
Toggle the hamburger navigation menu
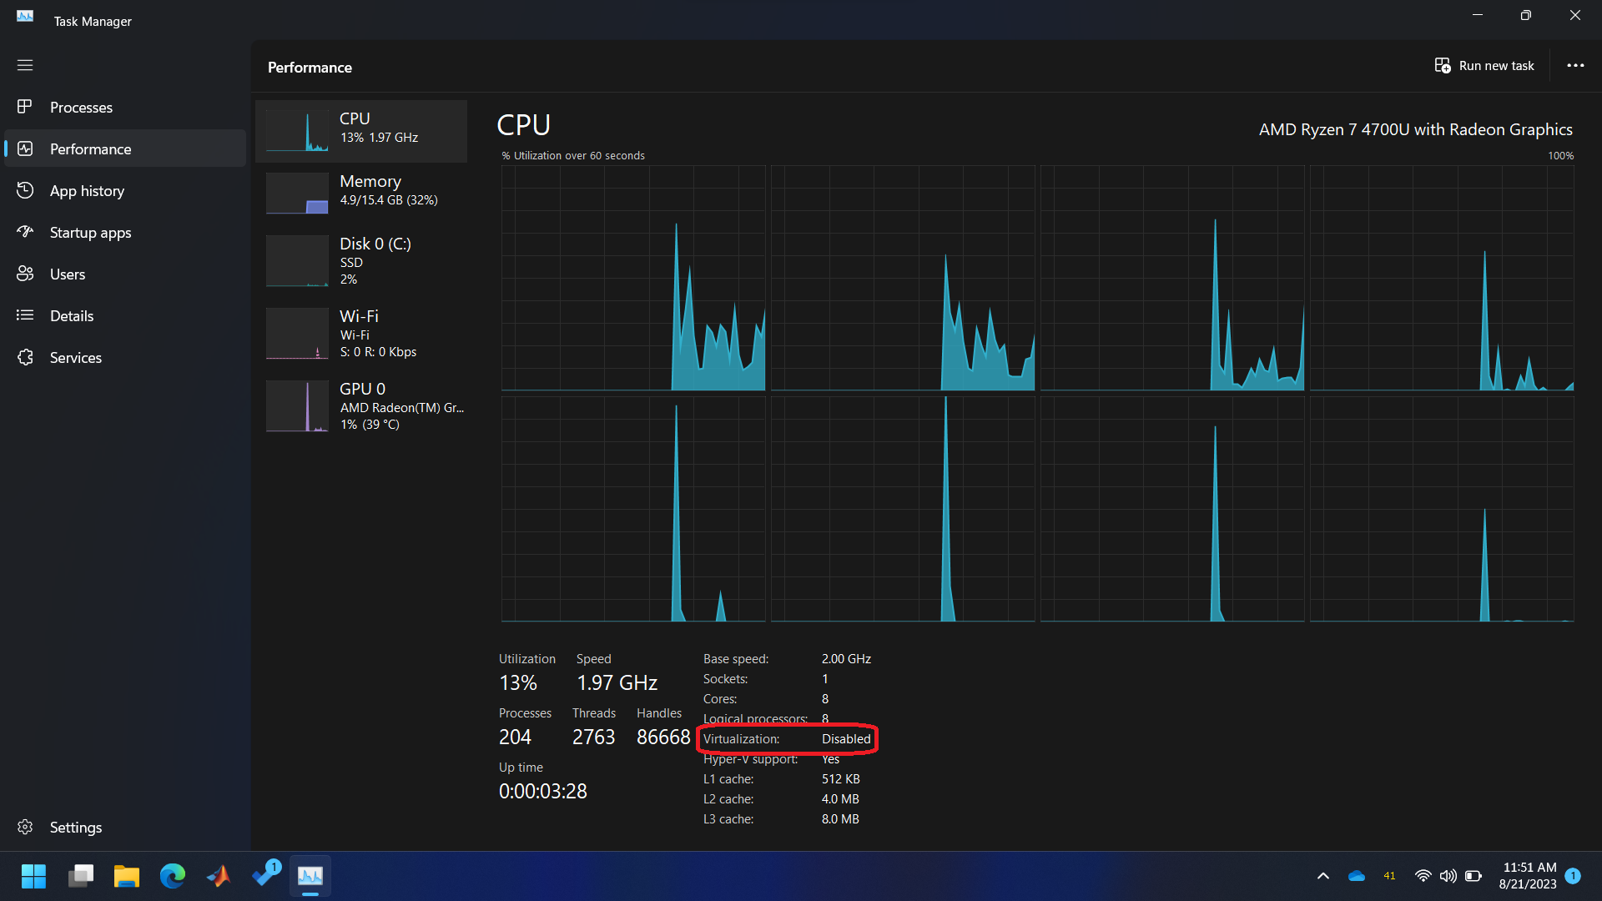coord(25,65)
